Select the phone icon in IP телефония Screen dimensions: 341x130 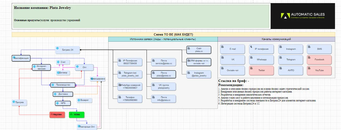click(x=251, y=47)
